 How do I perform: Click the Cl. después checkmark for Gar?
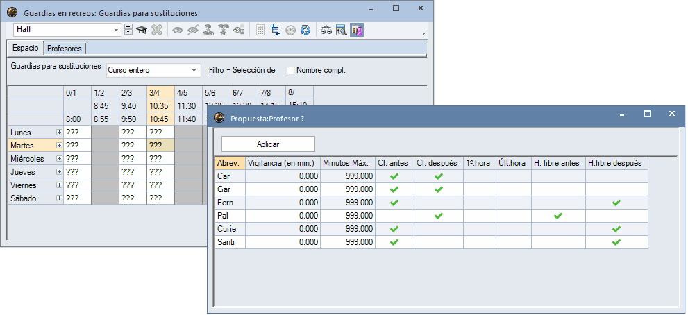click(439, 189)
